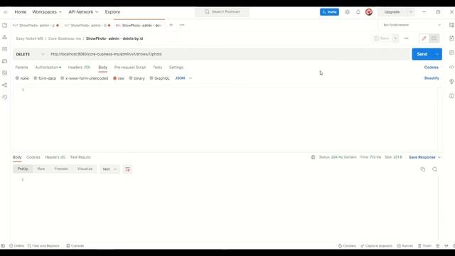Open the Monitors sidebar icon
This screenshot has height=256, width=455.
(x=4, y=73)
